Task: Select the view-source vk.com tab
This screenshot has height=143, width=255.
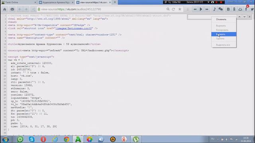Action: coord(94,2)
